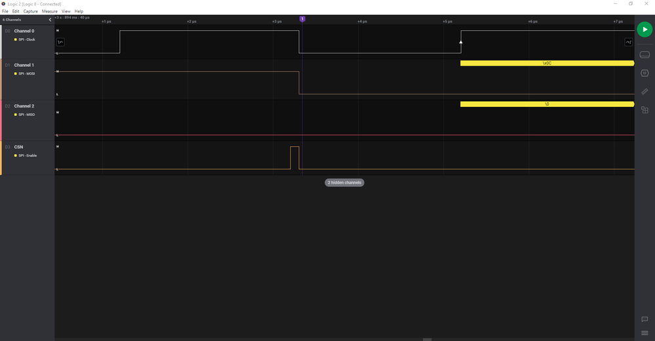Minimize the Logic 2 window
The width and height of the screenshot is (655, 341).
pos(615,4)
